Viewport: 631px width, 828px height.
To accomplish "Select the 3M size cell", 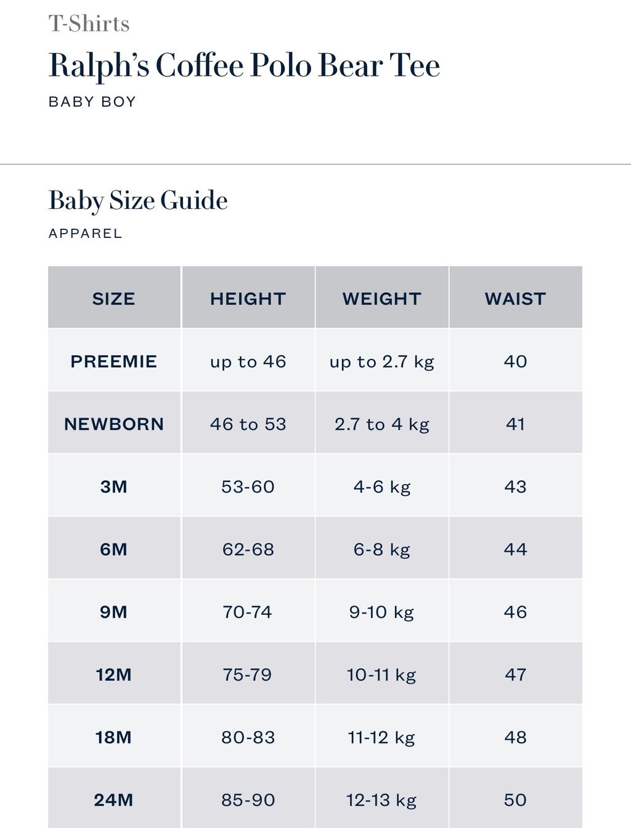I will point(114,486).
